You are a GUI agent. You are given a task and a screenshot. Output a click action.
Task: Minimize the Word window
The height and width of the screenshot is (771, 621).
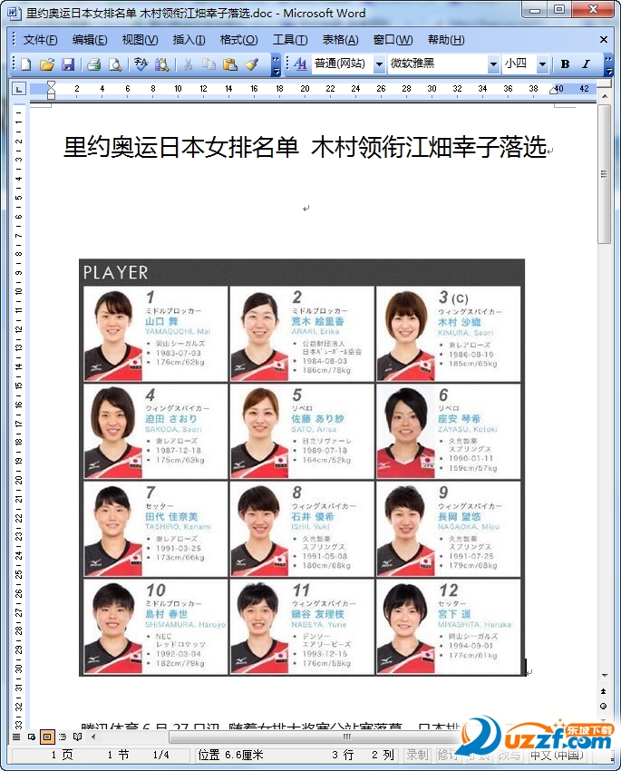click(x=535, y=9)
